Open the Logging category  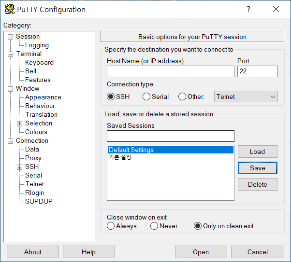point(37,45)
